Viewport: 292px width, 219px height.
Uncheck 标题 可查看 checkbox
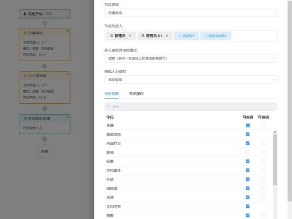coord(247,161)
